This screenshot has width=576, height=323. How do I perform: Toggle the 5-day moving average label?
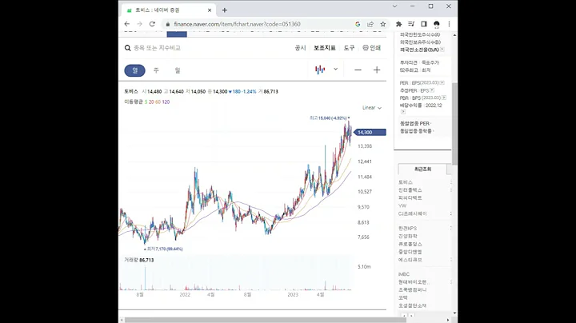[146, 102]
